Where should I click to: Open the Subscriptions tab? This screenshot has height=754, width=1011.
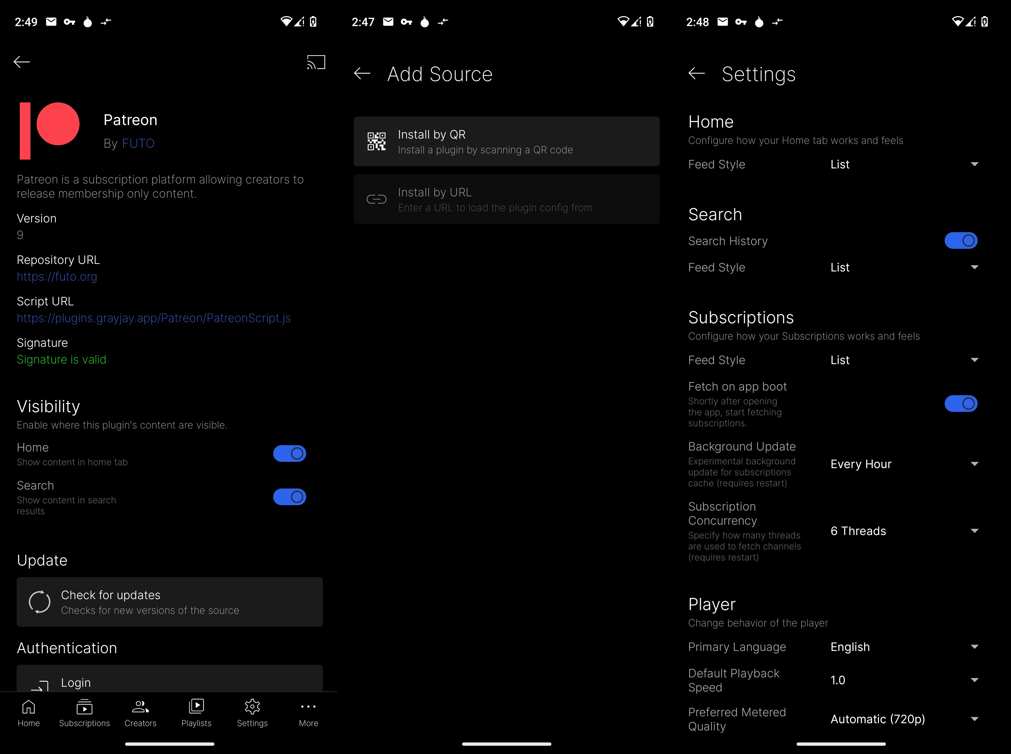tap(85, 713)
